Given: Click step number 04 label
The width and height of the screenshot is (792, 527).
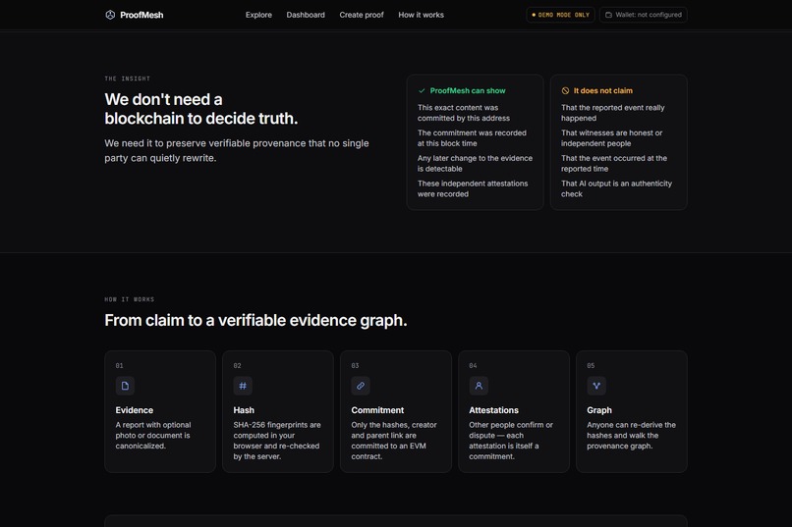Looking at the screenshot, I should (473, 366).
